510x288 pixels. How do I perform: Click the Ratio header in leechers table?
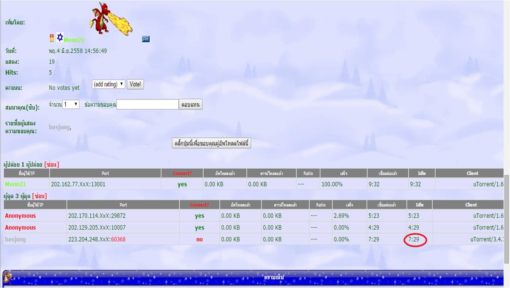321,205
